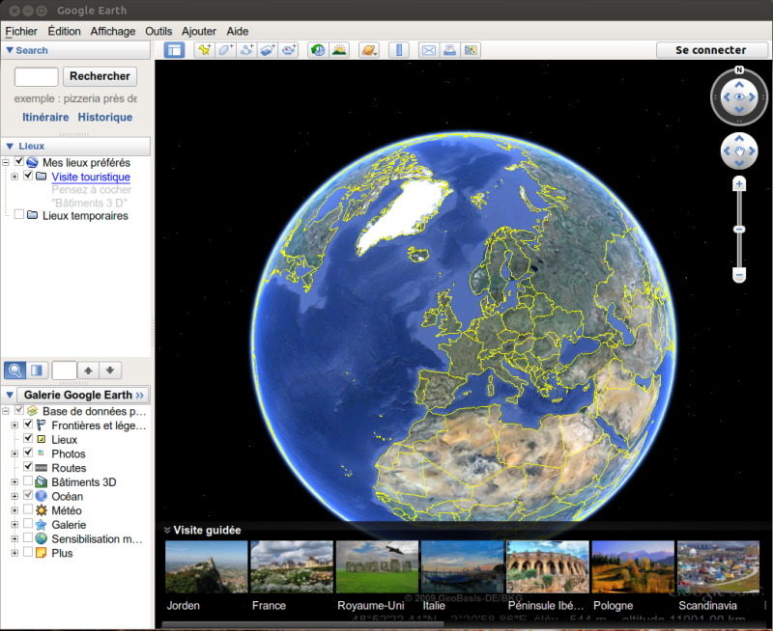Expand the Photos layer tree node
The width and height of the screenshot is (773, 631).
tap(14, 453)
